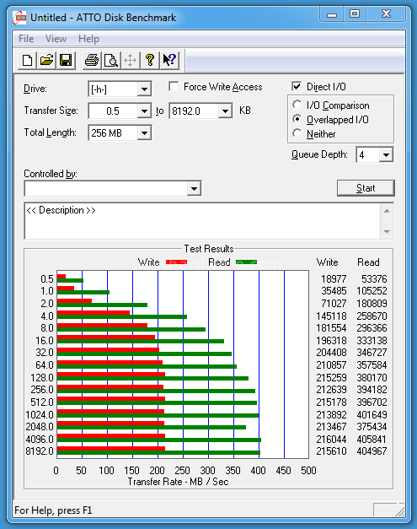Click the New document toolbar icon
The height and width of the screenshot is (529, 417).
[x=27, y=61]
